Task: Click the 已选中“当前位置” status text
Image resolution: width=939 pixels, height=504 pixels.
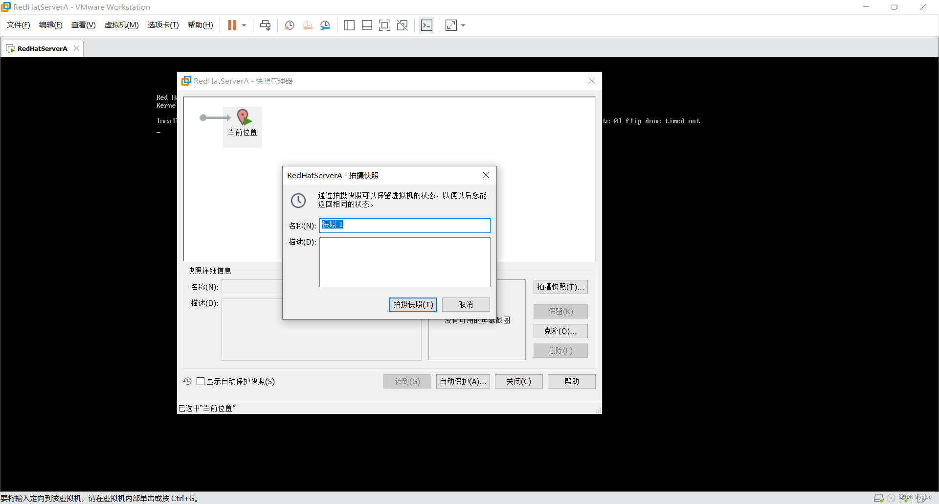Action: pyautogui.click(x=207, y=408)
